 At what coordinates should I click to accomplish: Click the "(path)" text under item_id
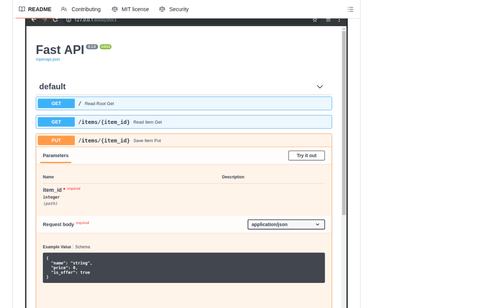(50, 203)
